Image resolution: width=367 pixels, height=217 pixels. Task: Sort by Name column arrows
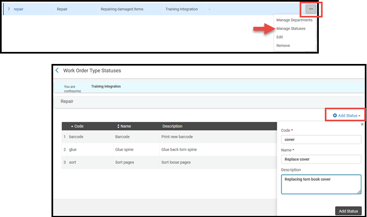tap(118, 126)
